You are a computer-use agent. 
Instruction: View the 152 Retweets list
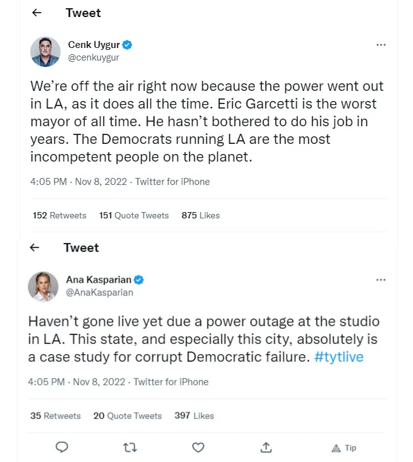coord(59,215)
